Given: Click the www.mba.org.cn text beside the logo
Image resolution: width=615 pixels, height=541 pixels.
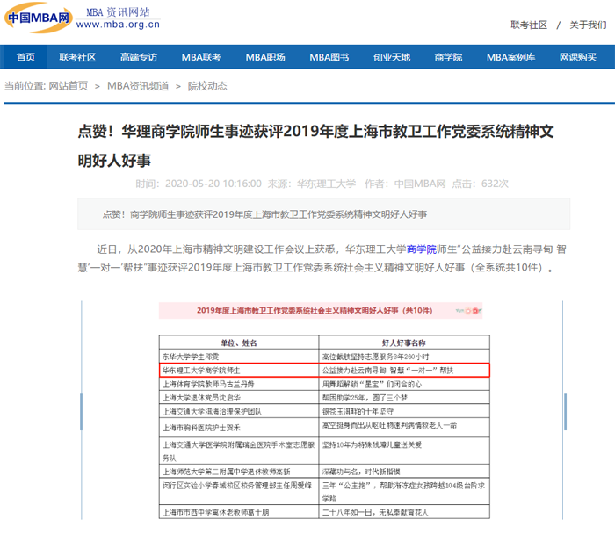Looking at the screenshot, I should [117, 25].
